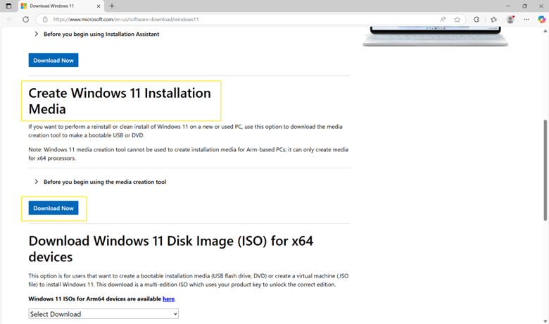Click the Note about Arm-based PCs text
This screenshot has width=549, height=324.
189,154
